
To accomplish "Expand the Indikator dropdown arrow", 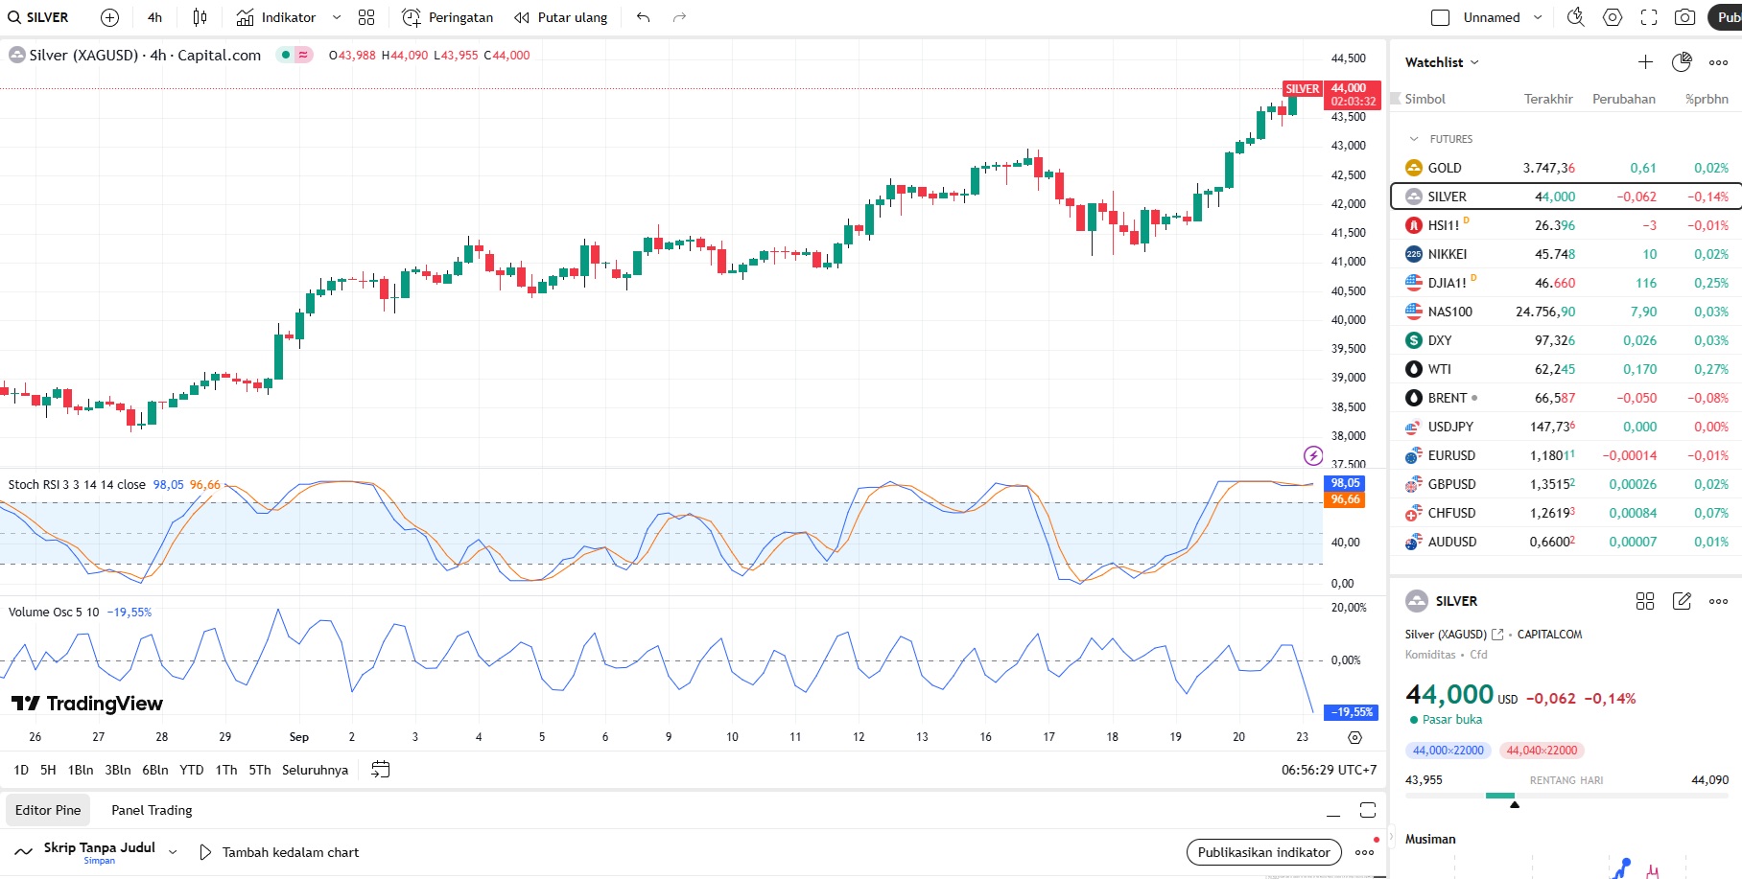I will (x=337, y=17).
